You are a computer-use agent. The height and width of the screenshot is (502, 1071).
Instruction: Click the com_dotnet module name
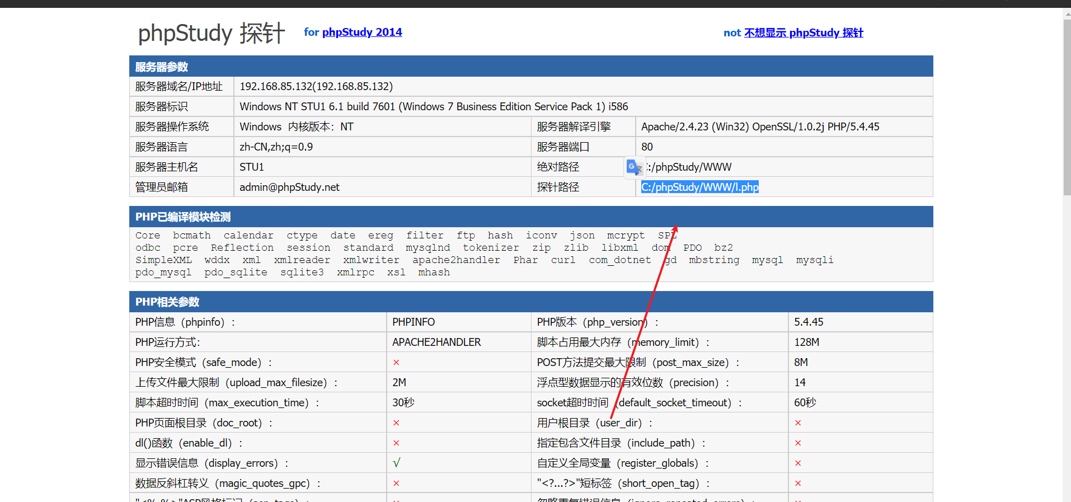(x=620, y=260)
